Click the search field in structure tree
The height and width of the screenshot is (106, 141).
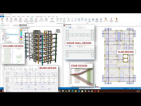tap(9, 27)
